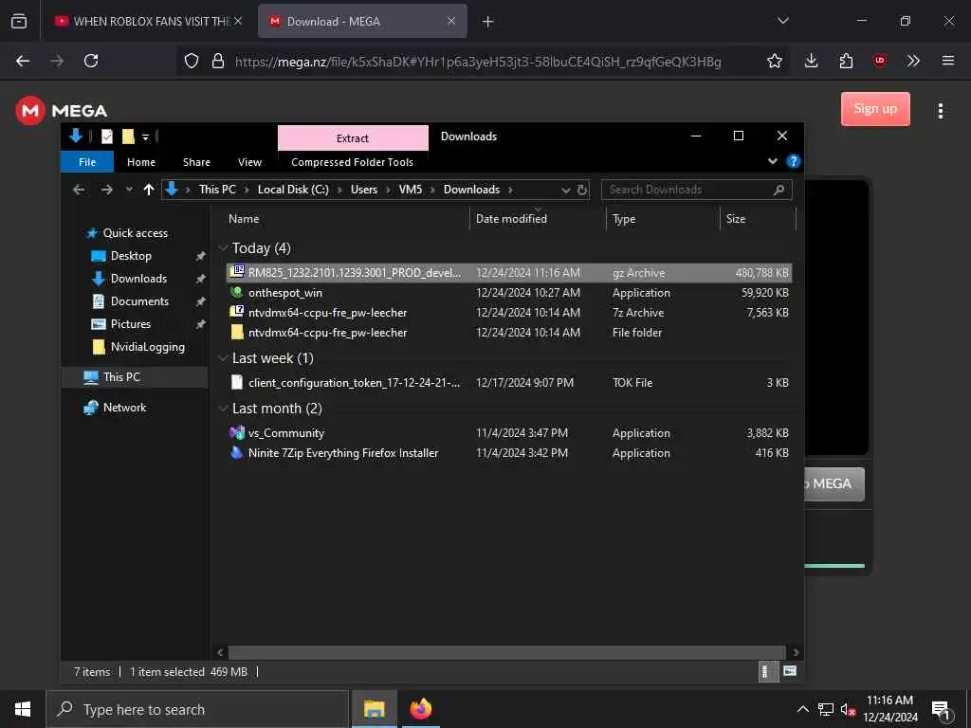Open the Firefox extensions puzzle icon
The image size is (971, 728).
(846, 61)
